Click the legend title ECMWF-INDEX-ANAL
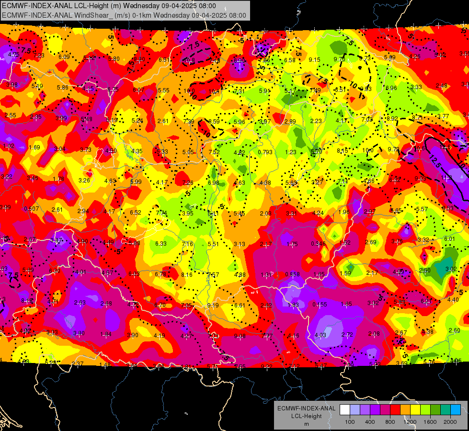 (x=306, y=408)
